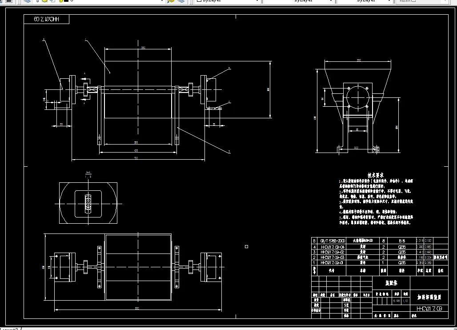
Task: Select part code HHCX017.09-01
Action: click(332, 263)
